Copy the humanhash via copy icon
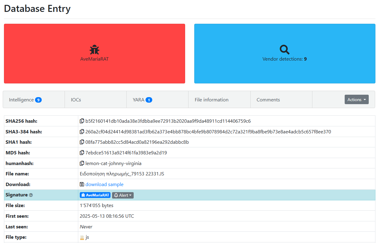The image size is (380, 243). (82, 164)
